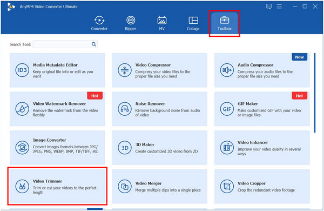Screen dimensions: 324x211
Task: Click "Compress your audio files" description
Action: (x=265, y=74)
